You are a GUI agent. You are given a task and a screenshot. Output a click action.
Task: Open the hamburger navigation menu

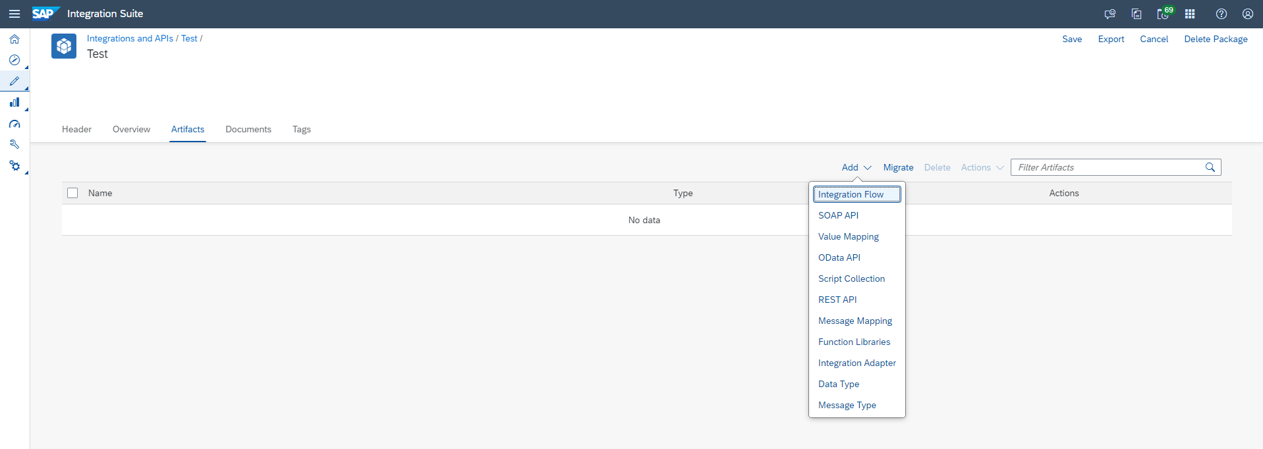[14, 14]
